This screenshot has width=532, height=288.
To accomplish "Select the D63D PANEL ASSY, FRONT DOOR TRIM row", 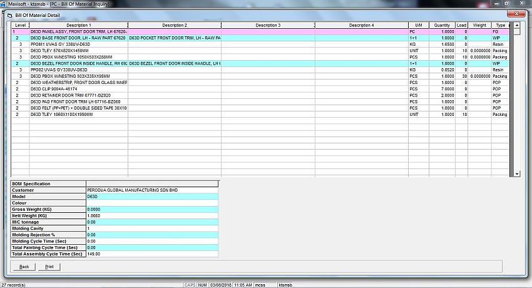I will (x=78, y=31).
